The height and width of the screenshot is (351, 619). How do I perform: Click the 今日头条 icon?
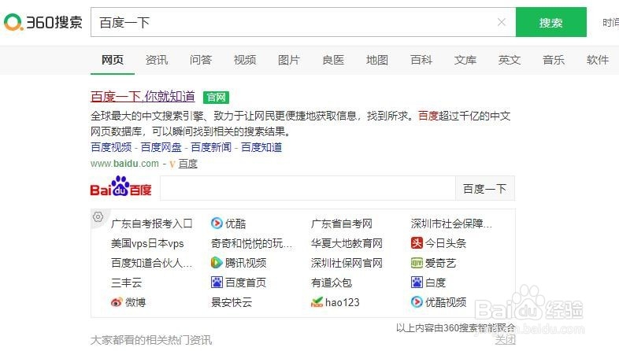[417, 243]
